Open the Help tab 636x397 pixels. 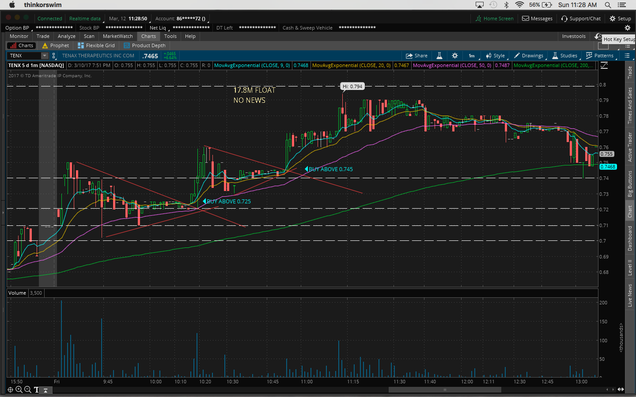(190, 36)
